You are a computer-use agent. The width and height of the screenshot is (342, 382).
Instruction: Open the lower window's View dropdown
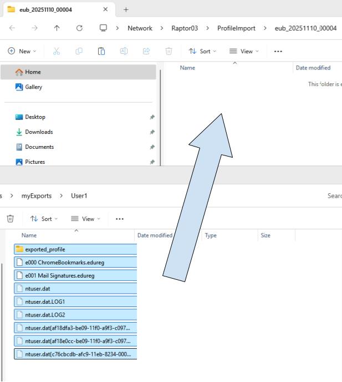point(85,219)
